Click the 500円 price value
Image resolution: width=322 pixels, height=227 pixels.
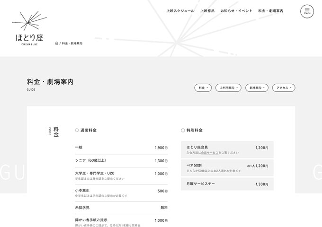click(162, 191)
